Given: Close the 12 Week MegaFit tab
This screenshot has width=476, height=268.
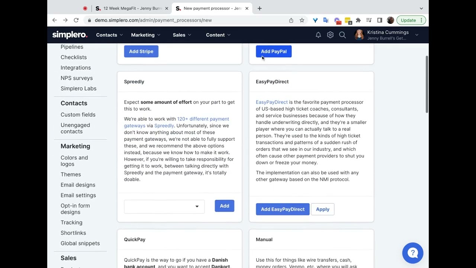Looking at the screenshot, I should [x=167, y=8].
